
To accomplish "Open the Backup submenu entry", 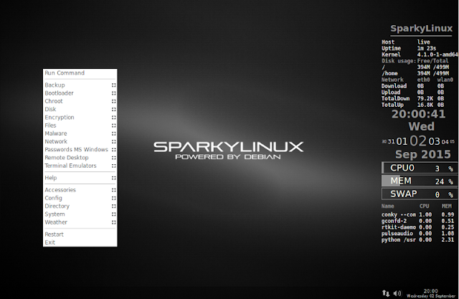I will 80,85.
